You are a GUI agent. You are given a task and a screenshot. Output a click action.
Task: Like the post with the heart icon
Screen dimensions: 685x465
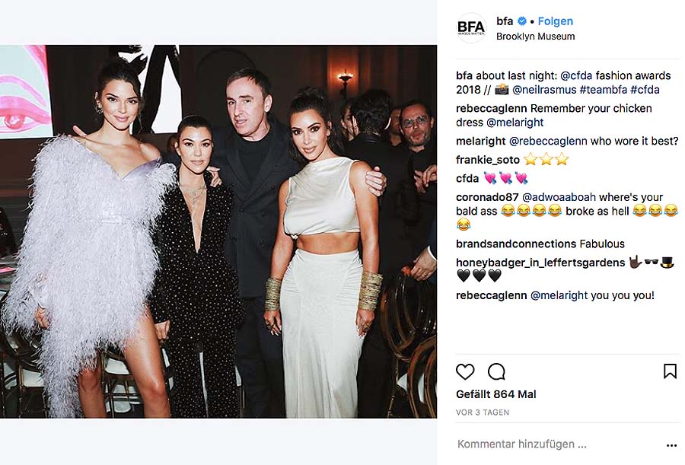coord(465,372)
